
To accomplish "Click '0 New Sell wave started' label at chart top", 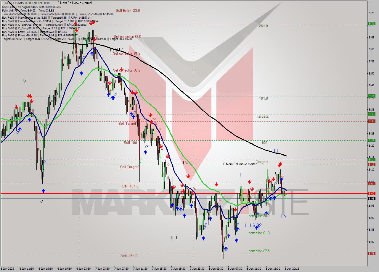I will [75, 3].
